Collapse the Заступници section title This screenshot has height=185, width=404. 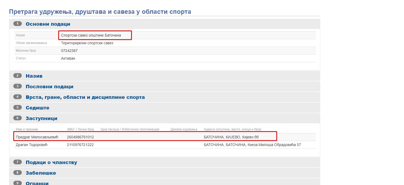click(41, 118)
